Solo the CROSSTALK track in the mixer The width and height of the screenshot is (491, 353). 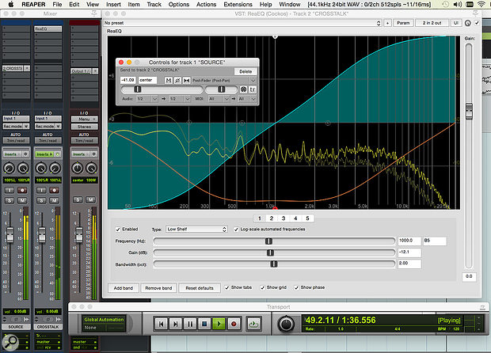41,200
